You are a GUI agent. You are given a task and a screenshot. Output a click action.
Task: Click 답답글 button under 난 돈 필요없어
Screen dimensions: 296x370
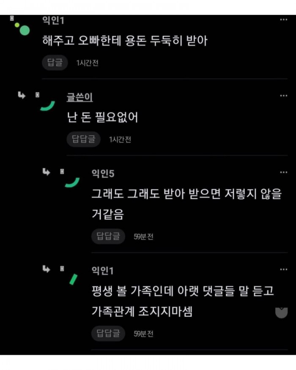point(84,139)
